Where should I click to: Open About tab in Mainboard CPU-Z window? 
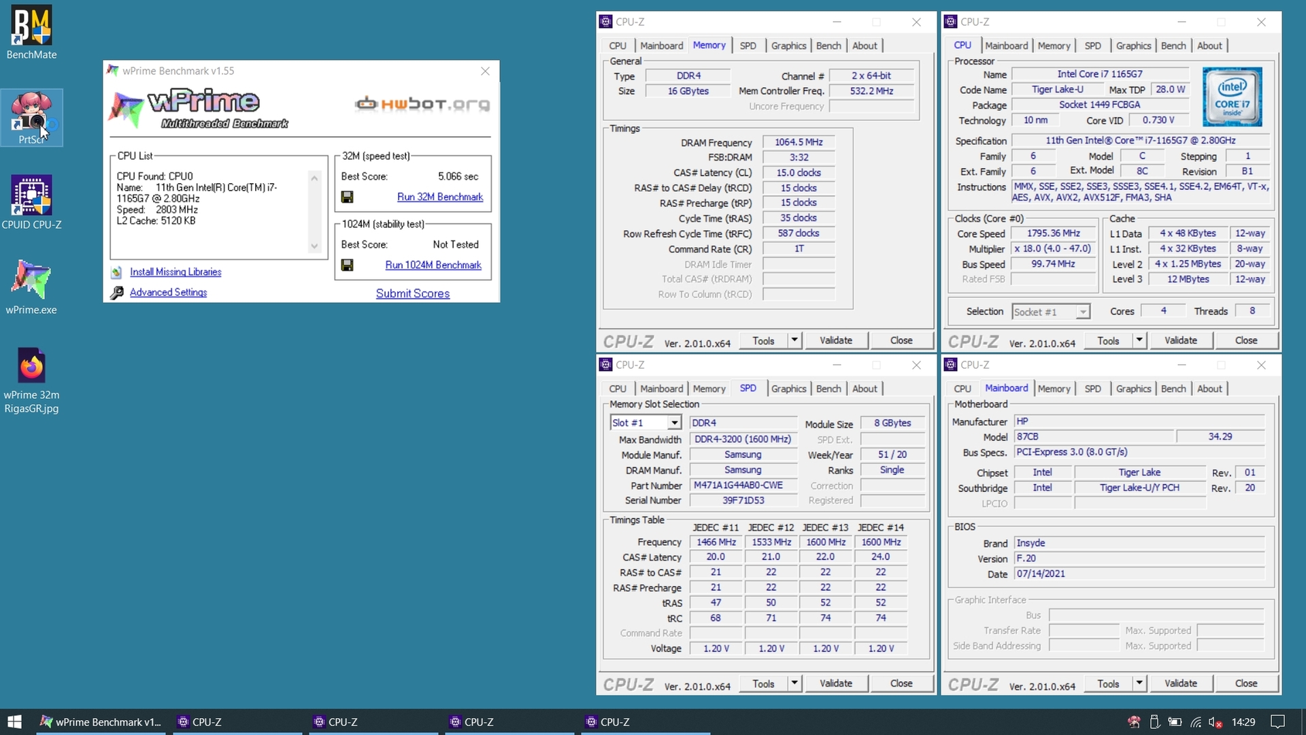click(1209, 389)
